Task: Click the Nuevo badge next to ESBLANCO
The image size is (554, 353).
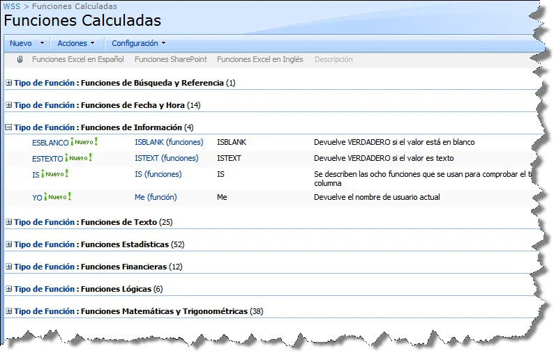Action: (84, 142)
